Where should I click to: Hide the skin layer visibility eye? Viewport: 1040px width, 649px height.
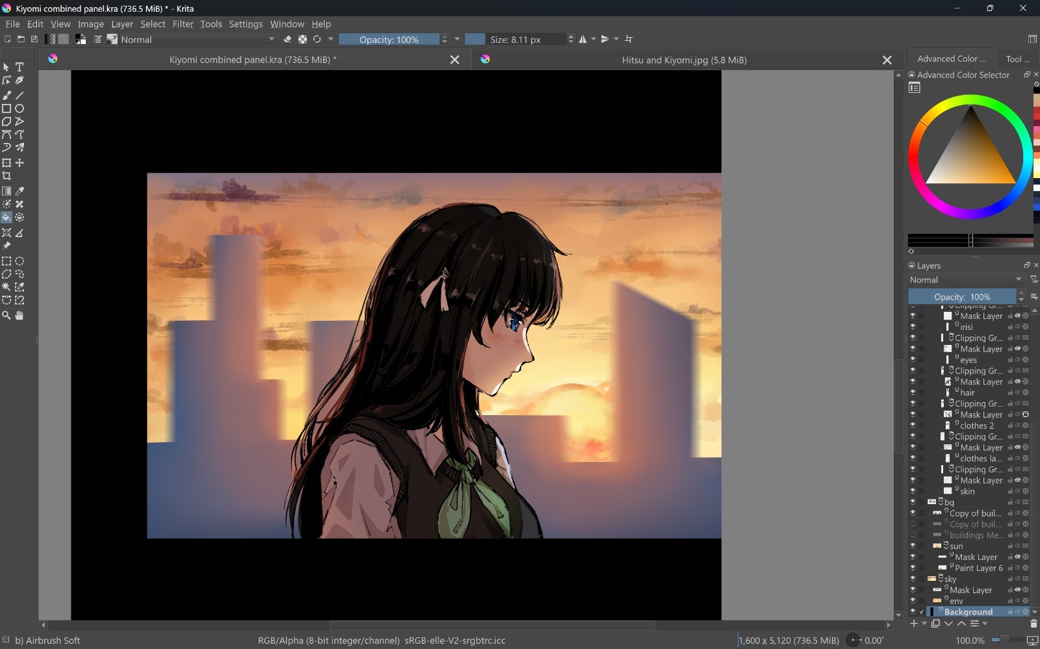tap(913, 491)
